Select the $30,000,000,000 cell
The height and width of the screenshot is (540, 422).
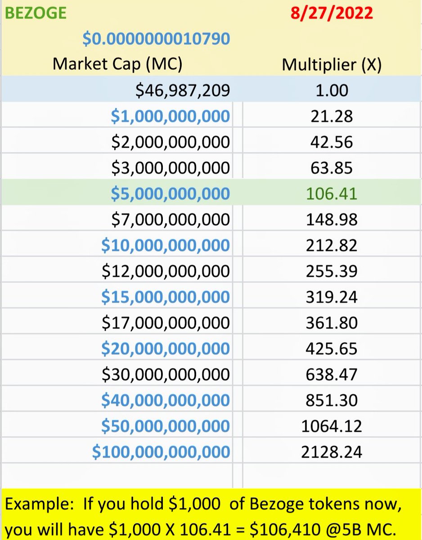[x=166, y=374]
